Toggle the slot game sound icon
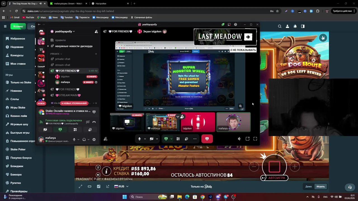 (x=98, y=175)
